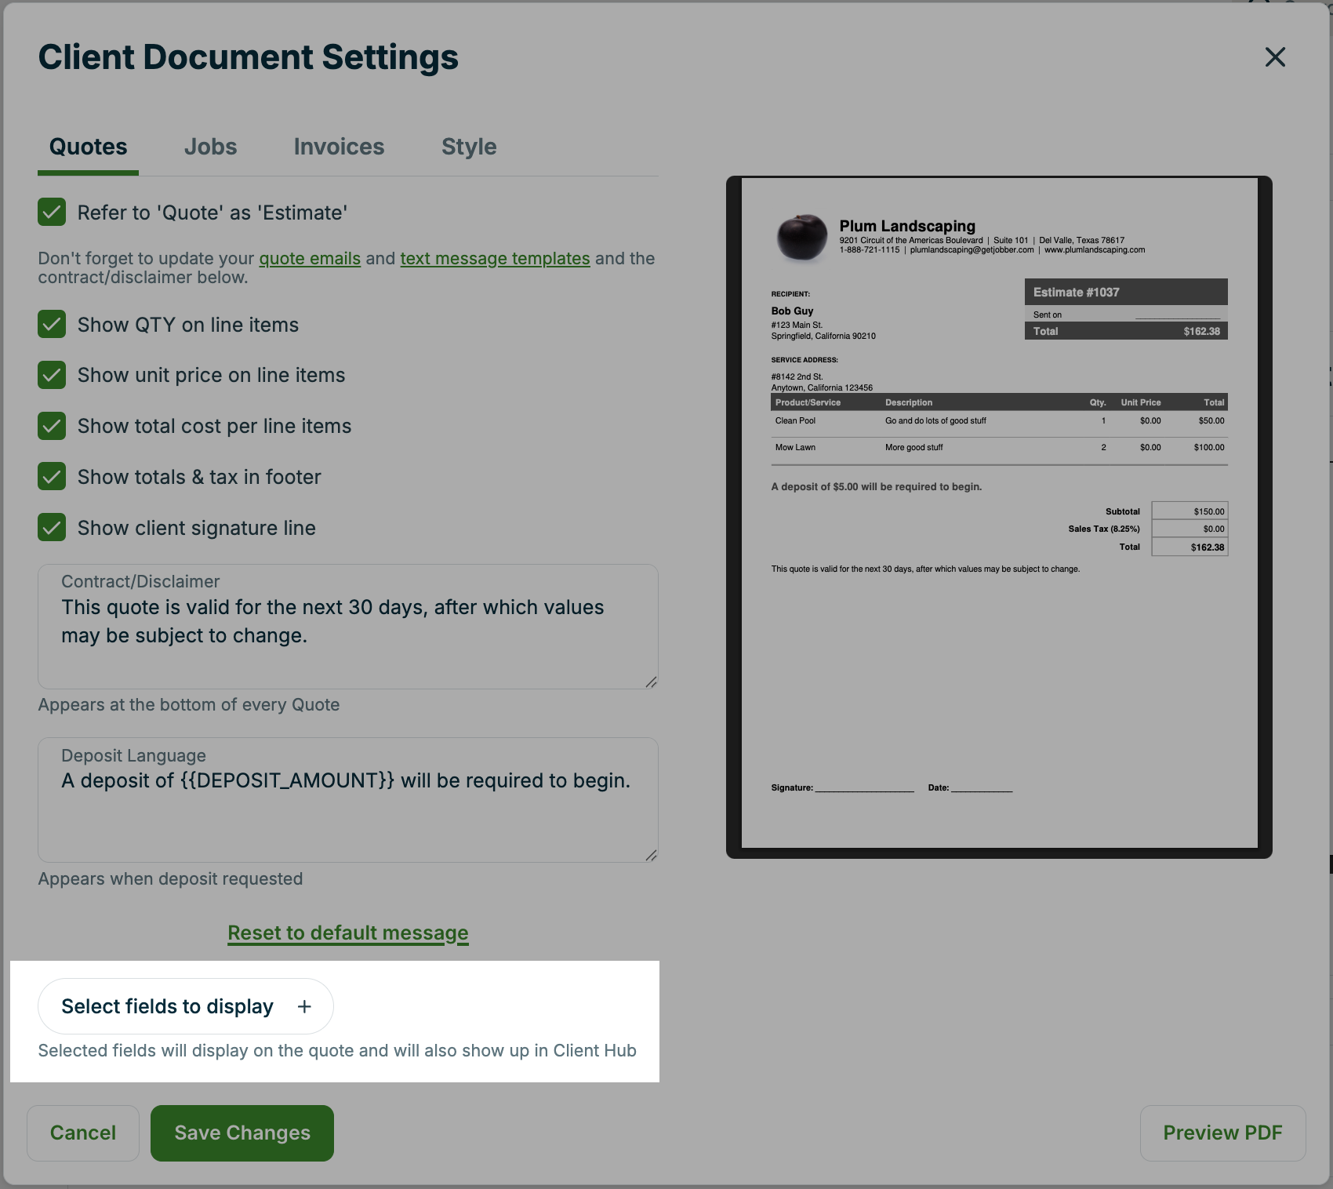
Task: Click into the Deposit Language text area
Action: click(345, 800)
